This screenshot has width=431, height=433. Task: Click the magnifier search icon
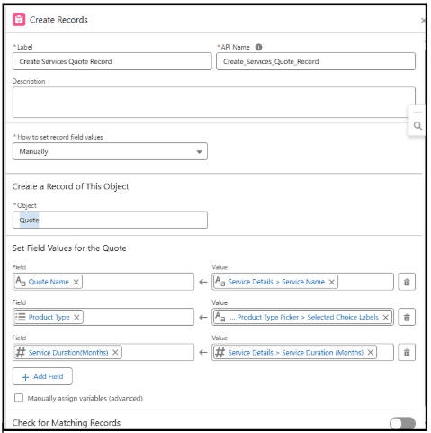pyautogui.click(x=418, y=126)
